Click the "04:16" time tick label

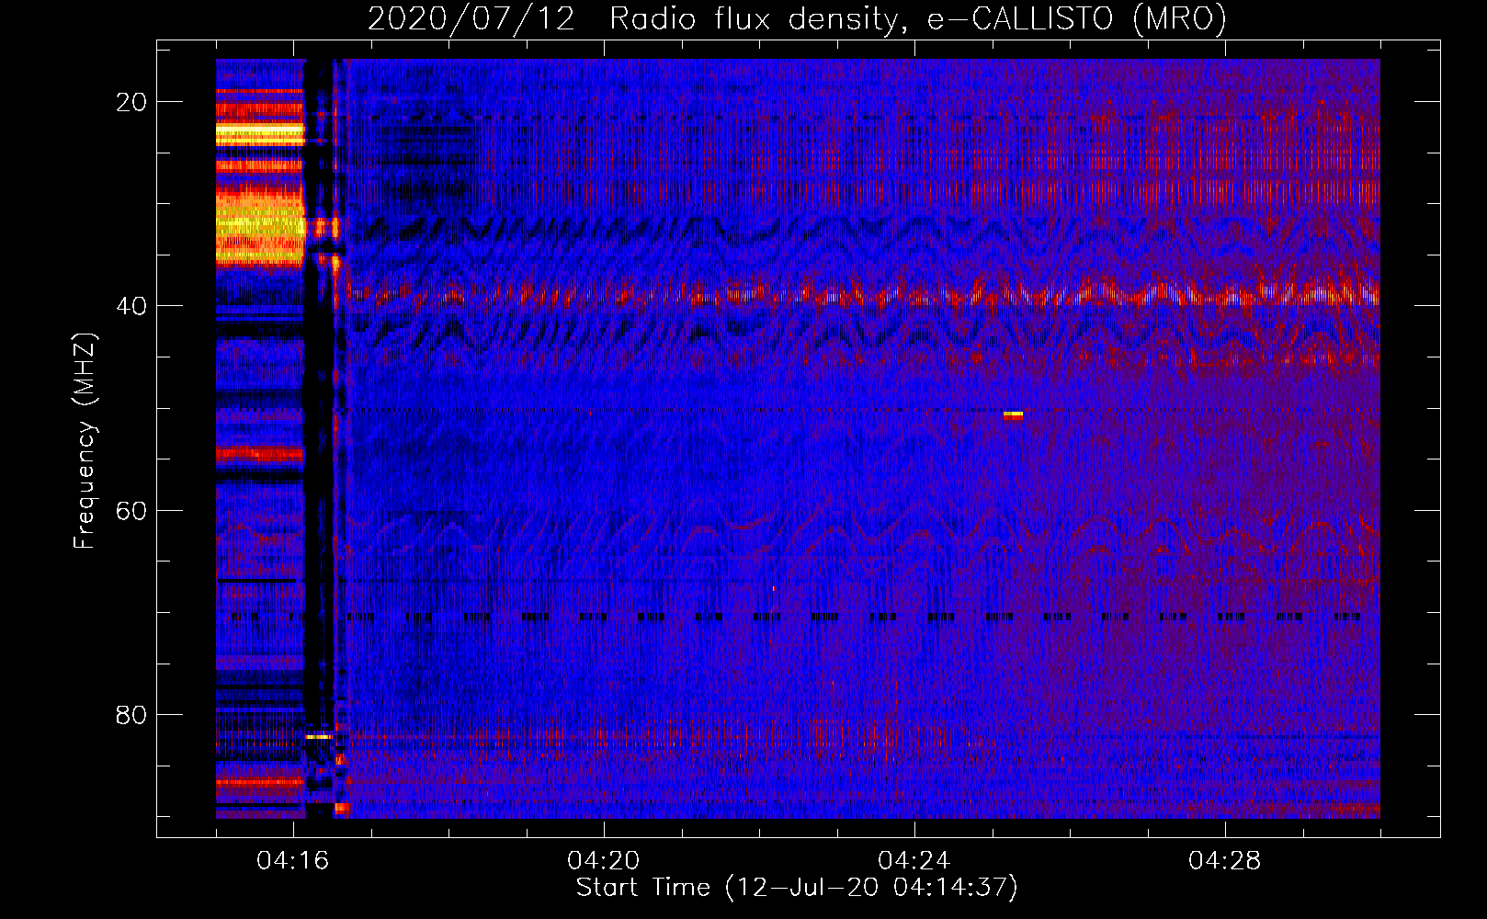pyautogui.click(x=292, y=861)
